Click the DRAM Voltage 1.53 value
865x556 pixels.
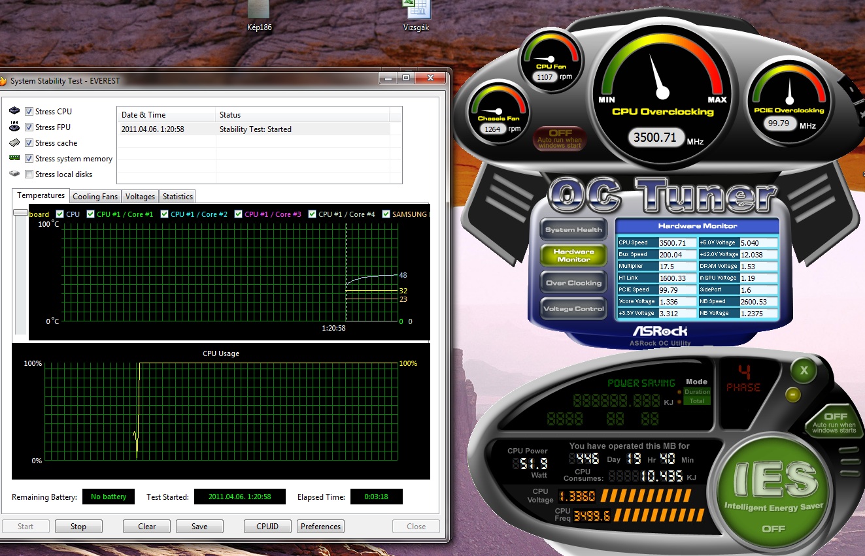758,266
